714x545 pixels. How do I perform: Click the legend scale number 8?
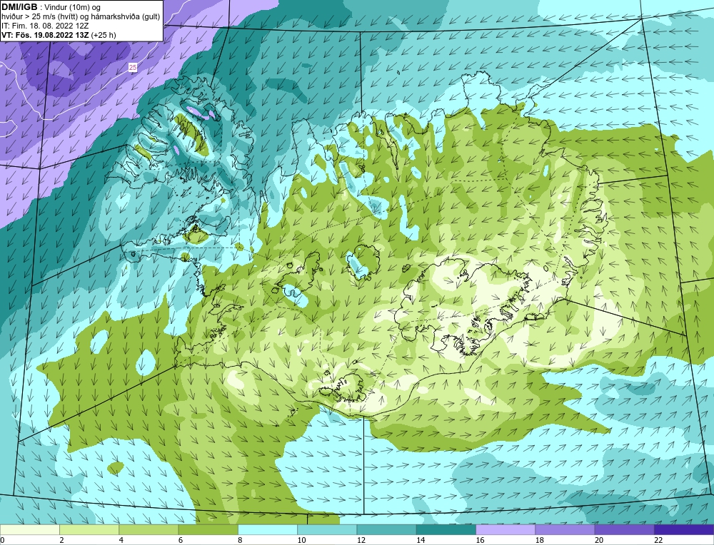(239, 540)
